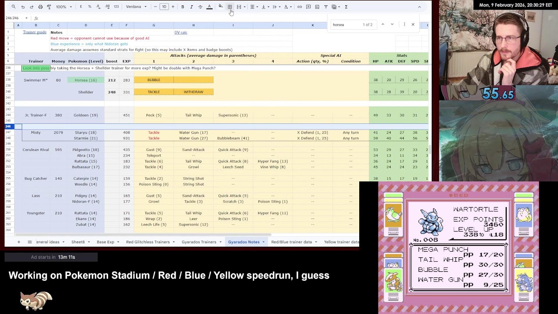Insert a link with the link icon

tap(299, 7)
